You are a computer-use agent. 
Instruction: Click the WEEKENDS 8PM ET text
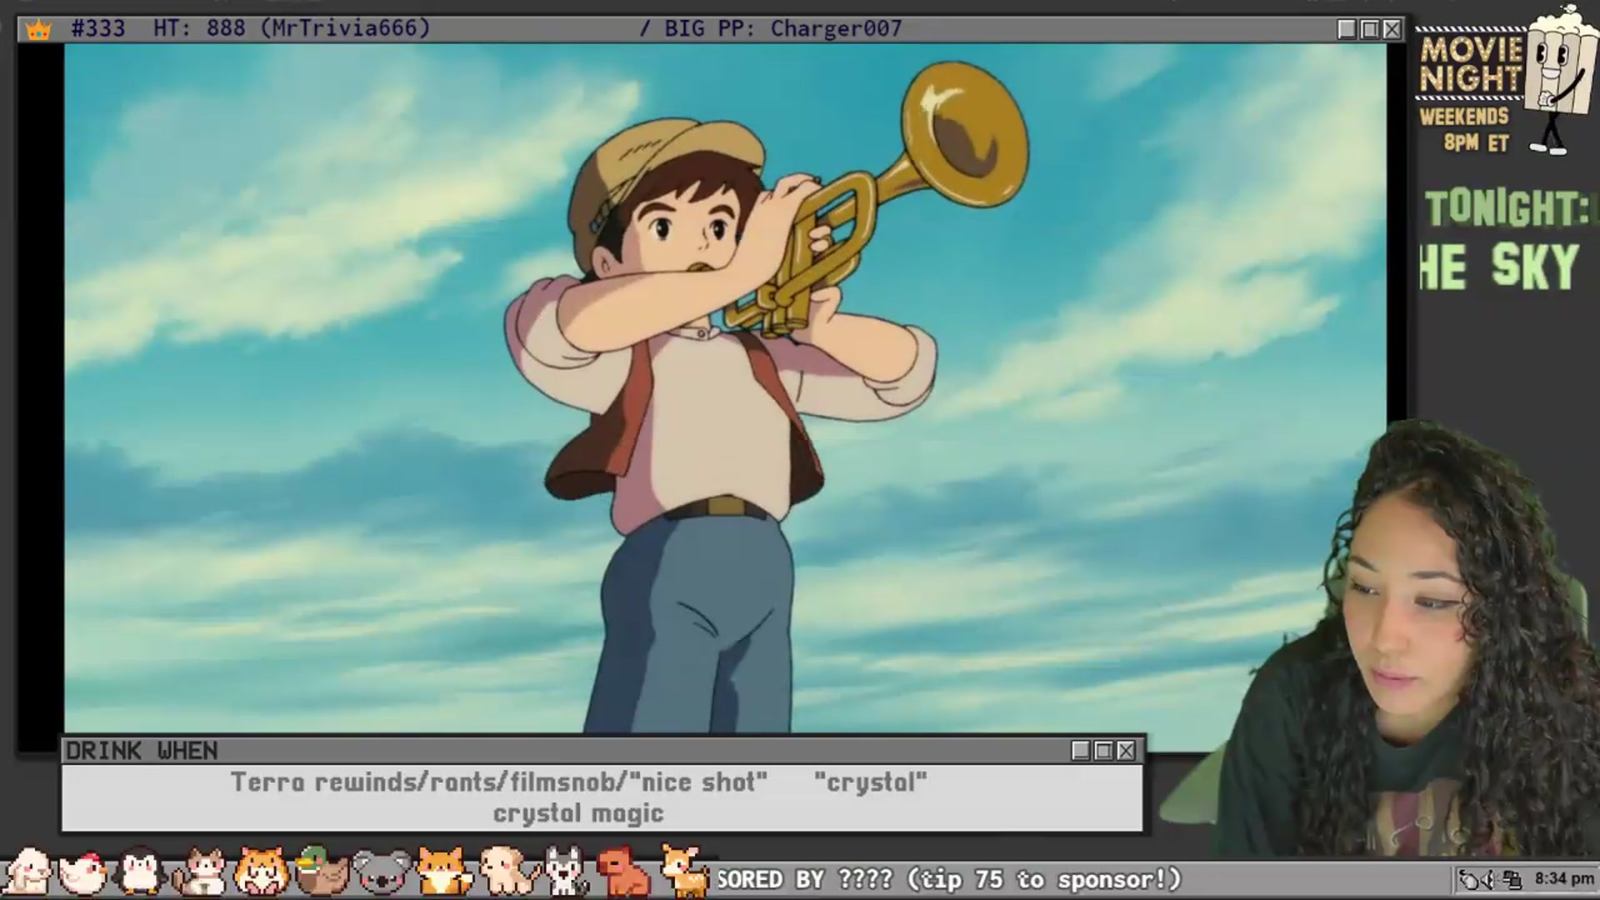point(1466,129)
